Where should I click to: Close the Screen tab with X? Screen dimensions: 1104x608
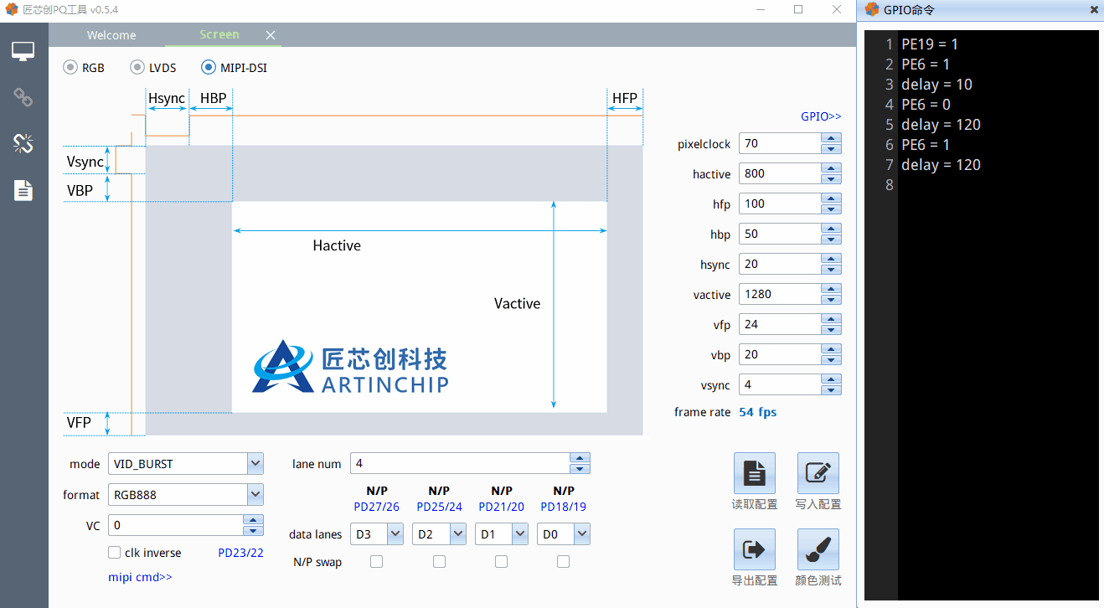[x=271, y=35]
